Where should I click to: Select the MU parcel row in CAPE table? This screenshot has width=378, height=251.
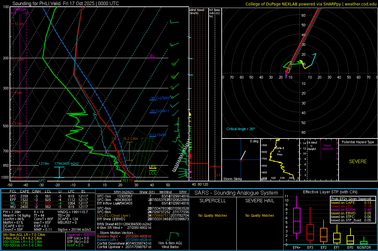pyautogui.click(x=49, y=207)
